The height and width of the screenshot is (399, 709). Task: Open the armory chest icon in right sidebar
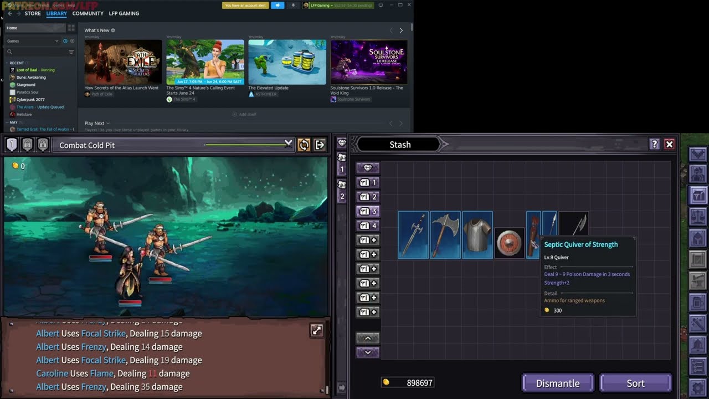[x=698, y=195]
